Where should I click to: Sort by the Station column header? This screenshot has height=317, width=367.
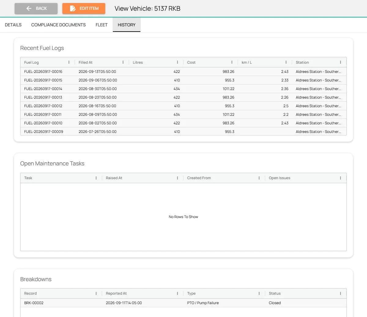tap(302, 62)
